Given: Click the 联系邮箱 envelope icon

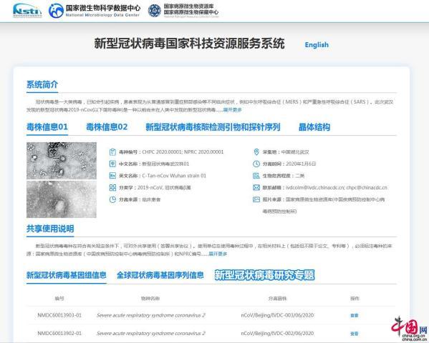Looking at the screenshot, I should [256, 188].
